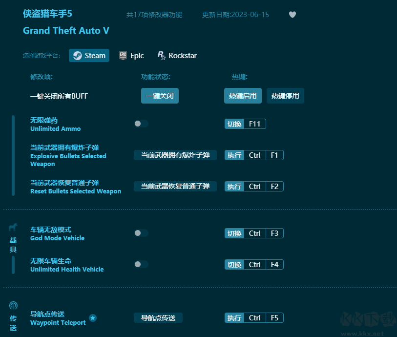Click the 一键关闭 button

coord(160,96)
